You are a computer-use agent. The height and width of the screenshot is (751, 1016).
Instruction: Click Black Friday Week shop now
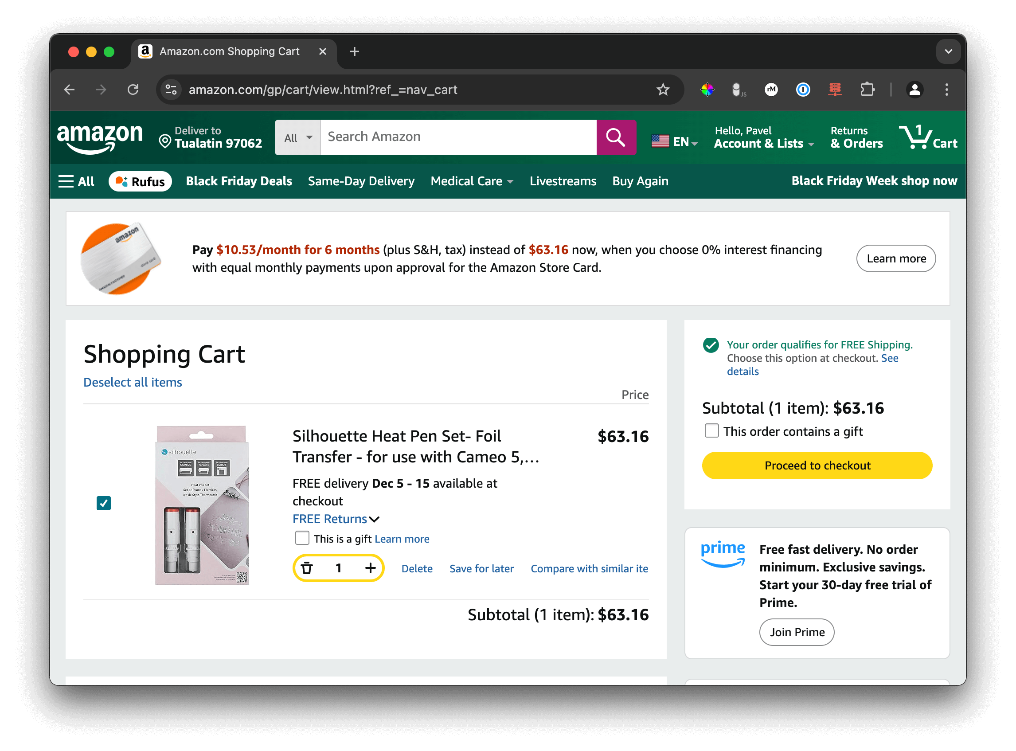pyautogui.click(x=874, y=181)
